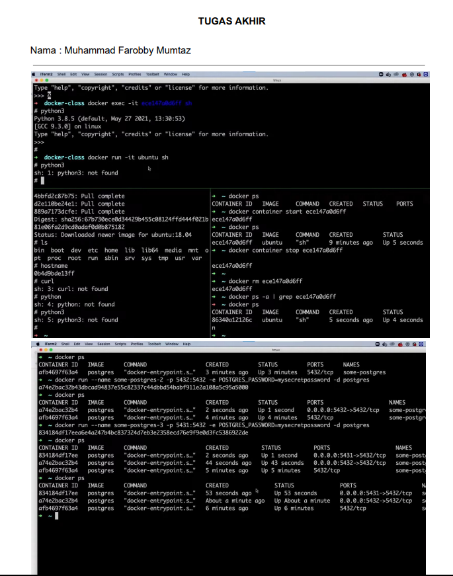Image resolution: width=453 pixels, height=576 pixels.
Task: Click the Apple logo in the lower terminal window
Action: pos(38,344)
